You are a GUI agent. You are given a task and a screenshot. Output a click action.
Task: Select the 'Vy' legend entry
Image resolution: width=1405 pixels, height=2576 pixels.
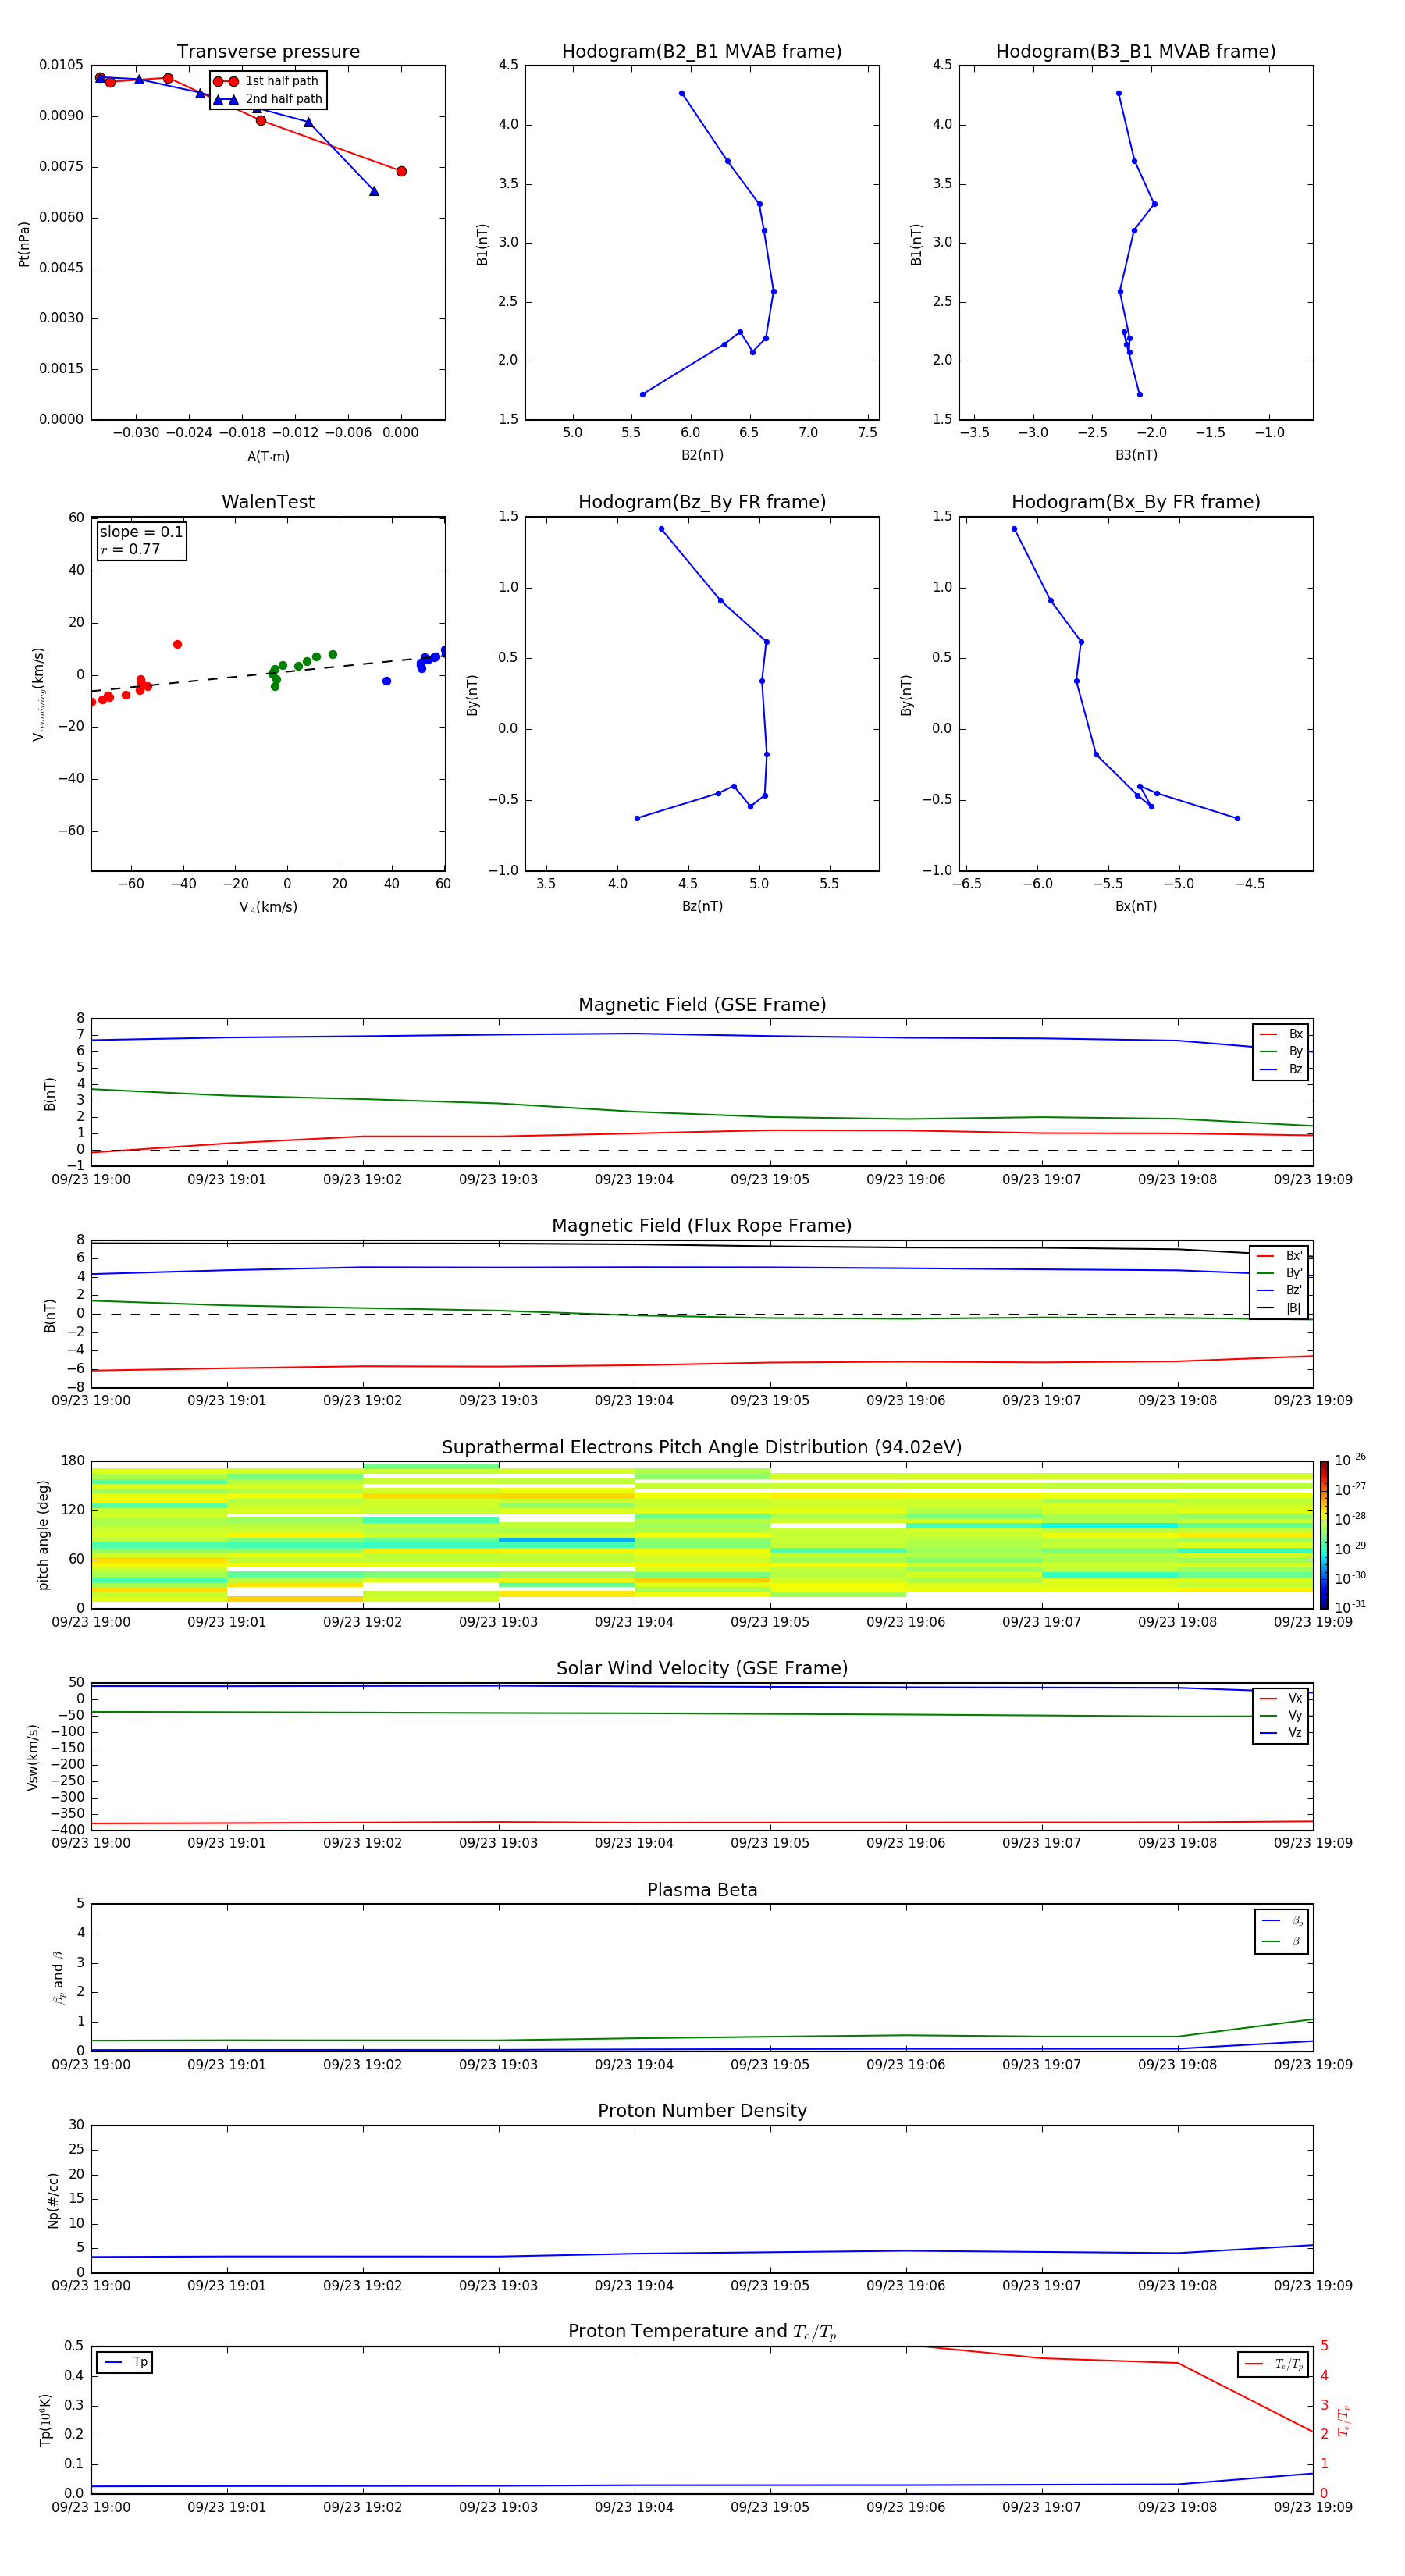(x=1281, y=1716)
